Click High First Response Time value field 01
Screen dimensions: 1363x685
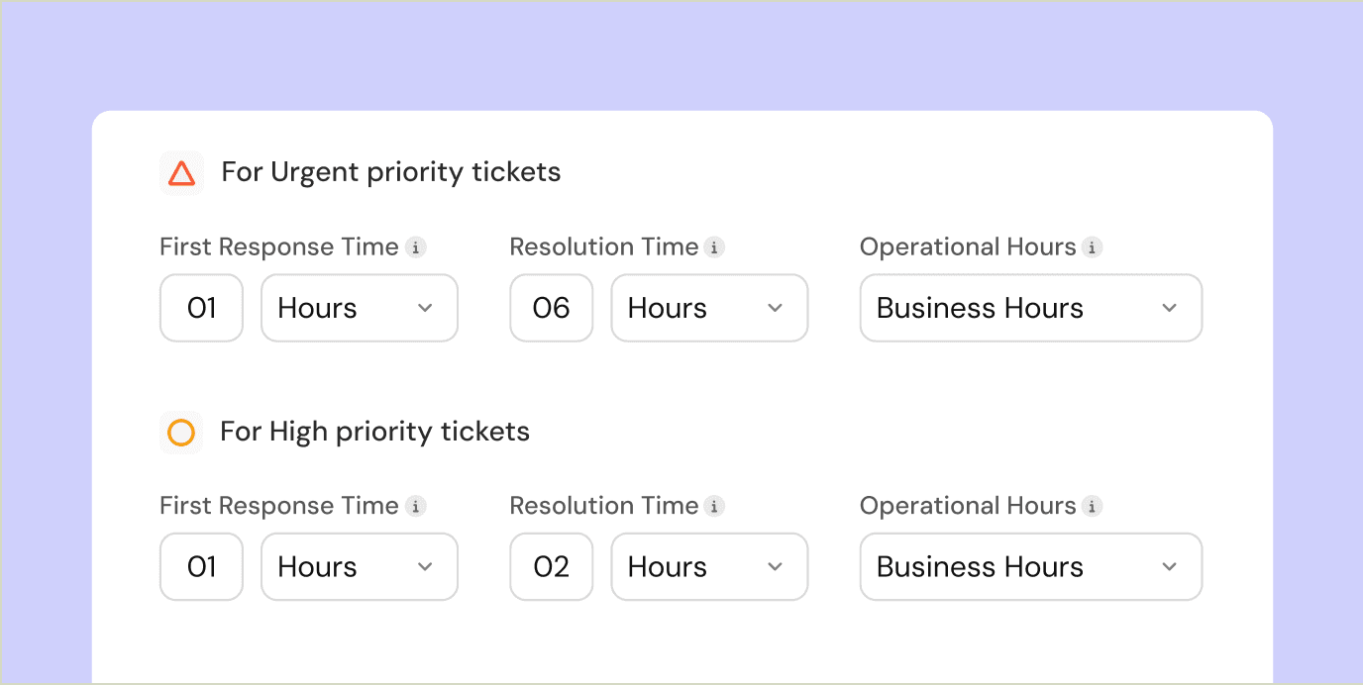click(201, 567)
